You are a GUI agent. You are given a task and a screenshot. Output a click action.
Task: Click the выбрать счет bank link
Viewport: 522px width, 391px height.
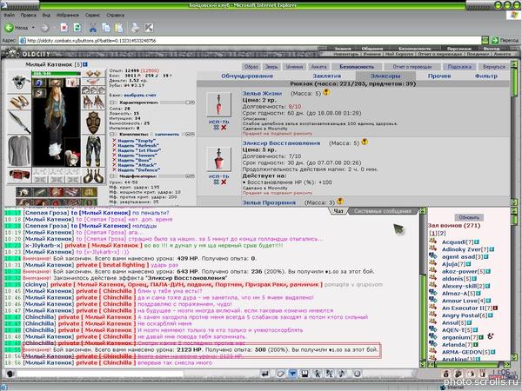(x=140, y=95)
